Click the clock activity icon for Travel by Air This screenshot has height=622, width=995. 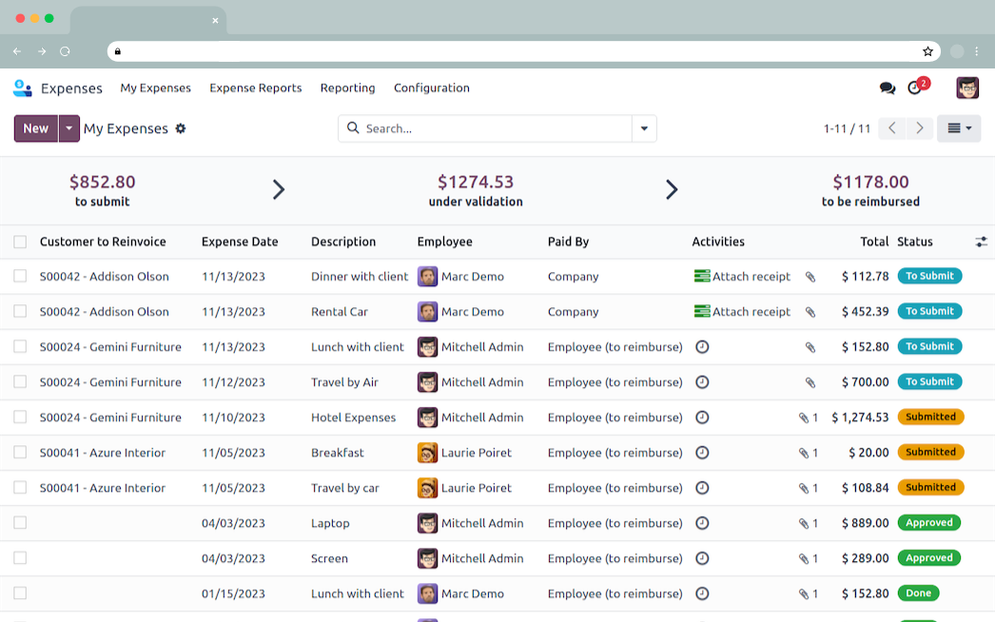tap(702, 382)
